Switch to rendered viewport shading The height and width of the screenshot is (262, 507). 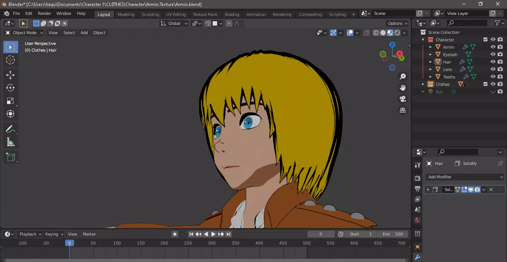[397, 33]
